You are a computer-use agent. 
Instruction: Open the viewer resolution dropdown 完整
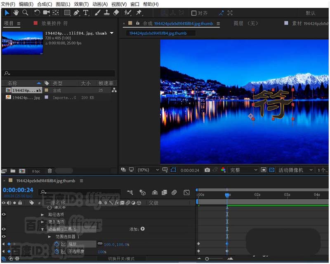pos(243,170)
